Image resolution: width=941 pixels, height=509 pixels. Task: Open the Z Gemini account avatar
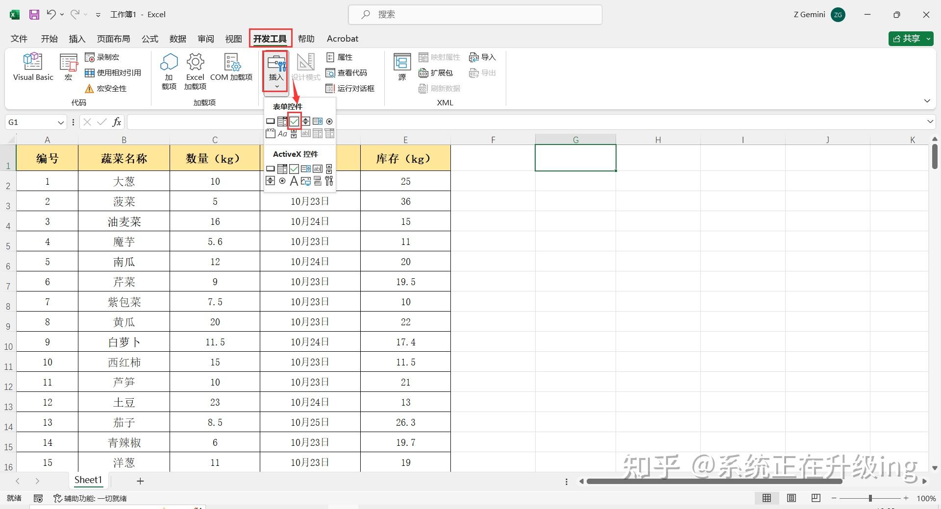[x=838, y=15]
